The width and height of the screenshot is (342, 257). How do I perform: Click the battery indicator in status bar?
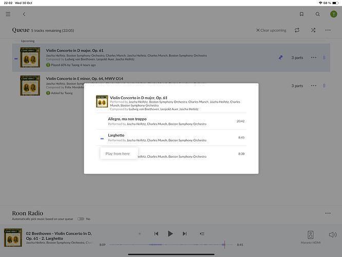point(335,3)
